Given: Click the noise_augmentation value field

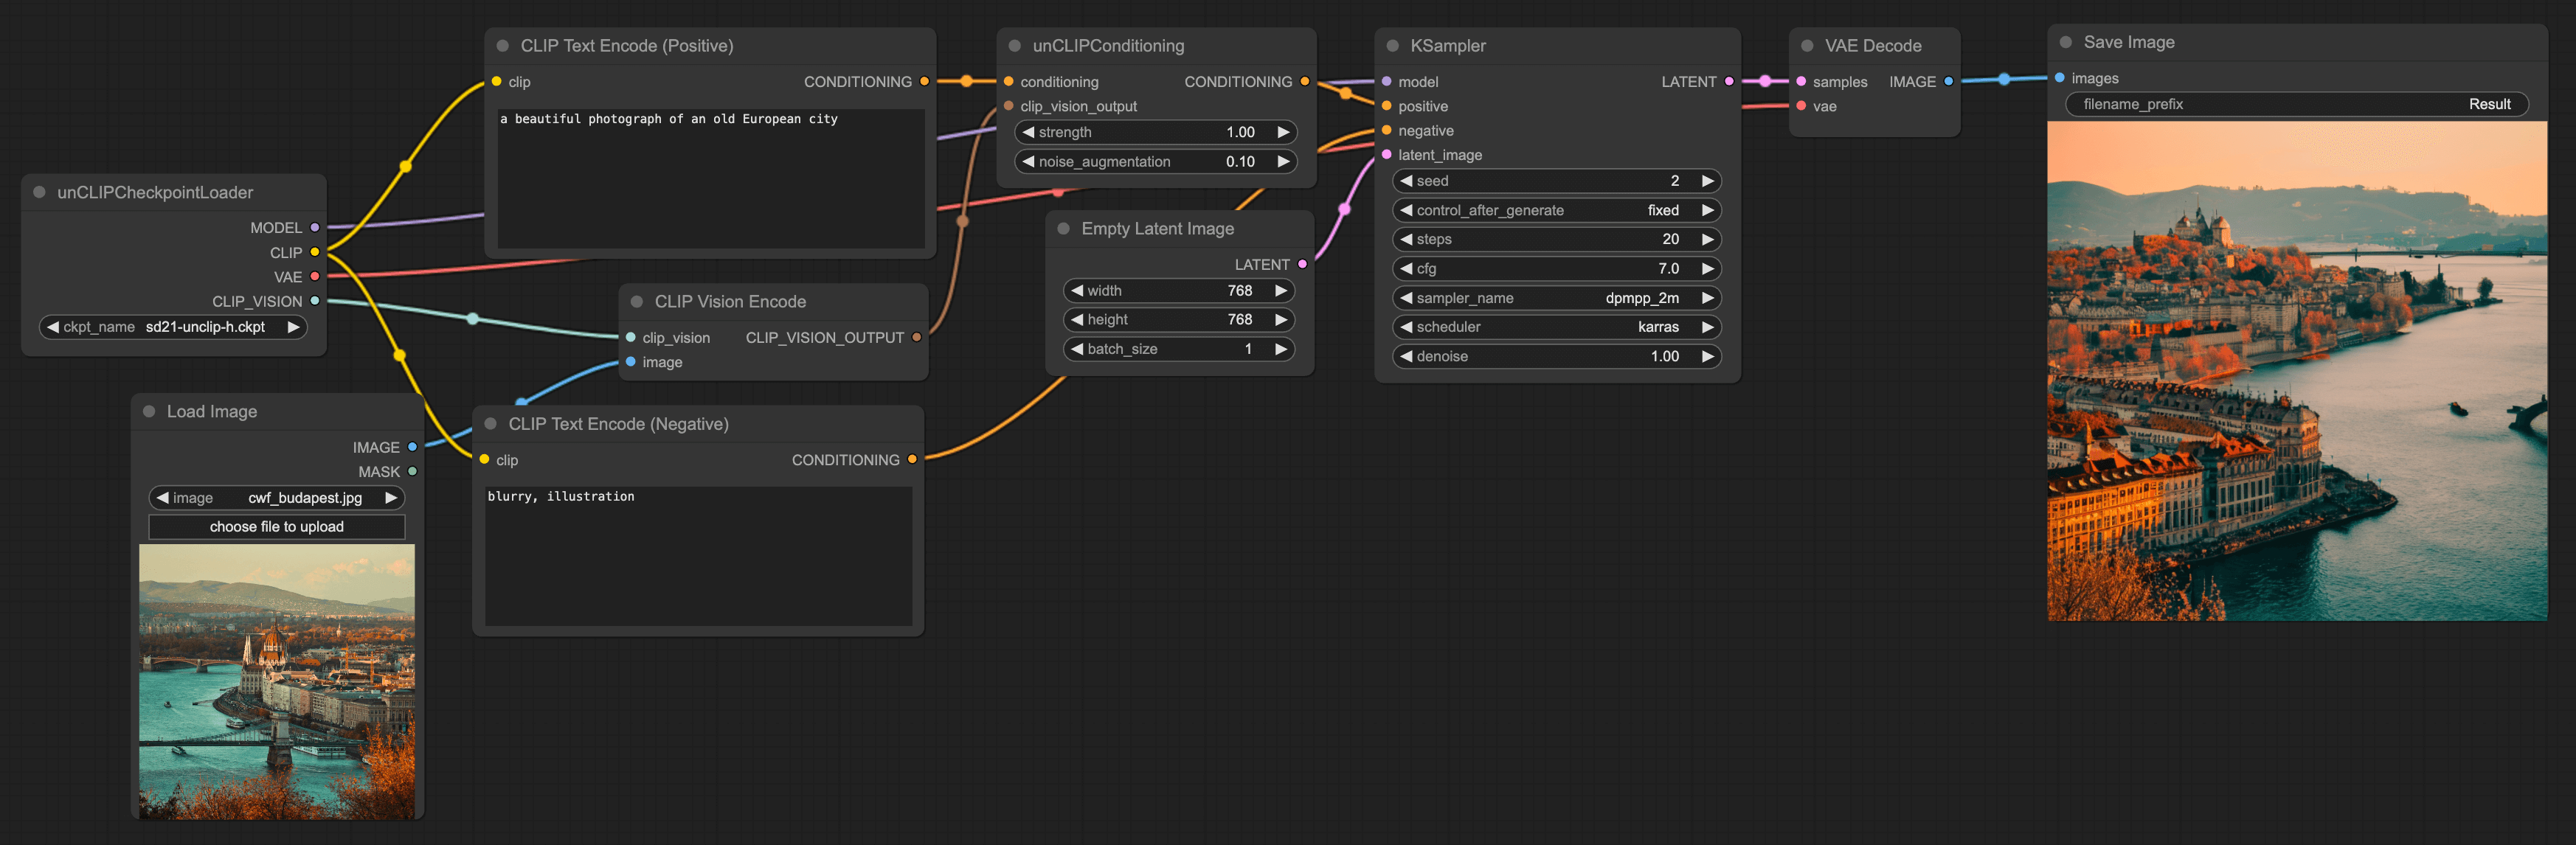Looking at the screenshot, I should point(1156,161).
